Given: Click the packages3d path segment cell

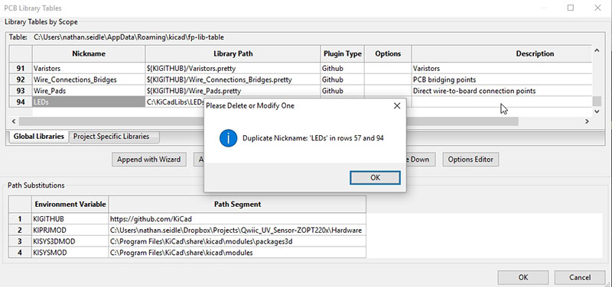Looking at the screenshot, I should tap(237, 241).
